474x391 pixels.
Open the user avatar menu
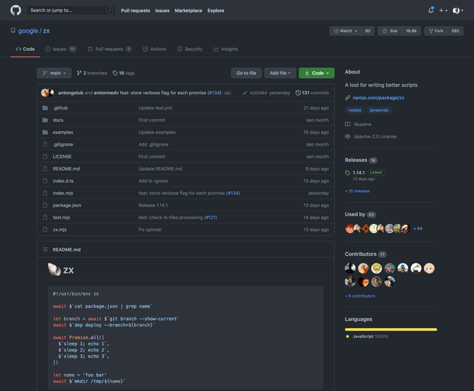(x=458, y=10)
